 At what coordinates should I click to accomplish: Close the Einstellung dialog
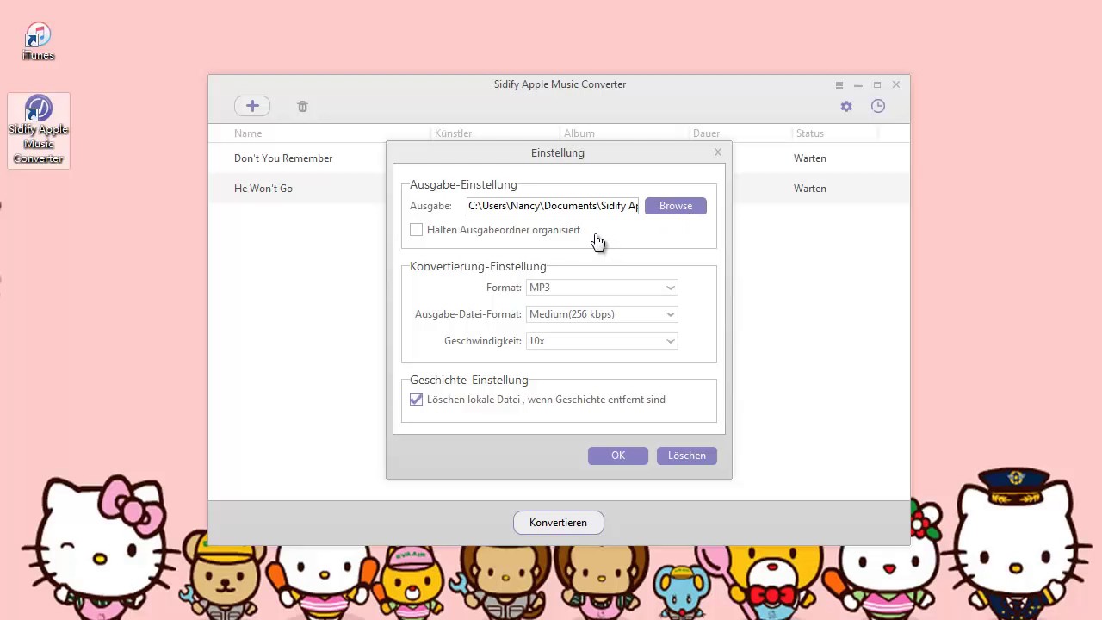718,152
